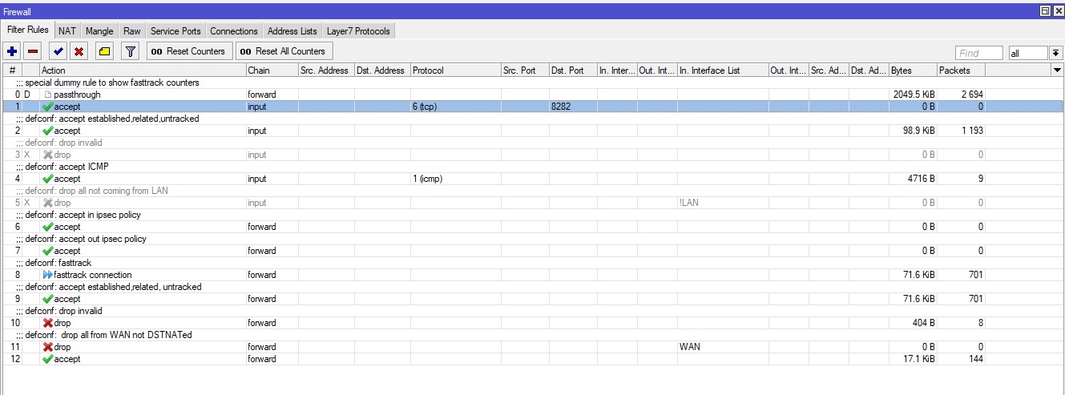
Task: Switch to NAT tab
Action: 67,31
